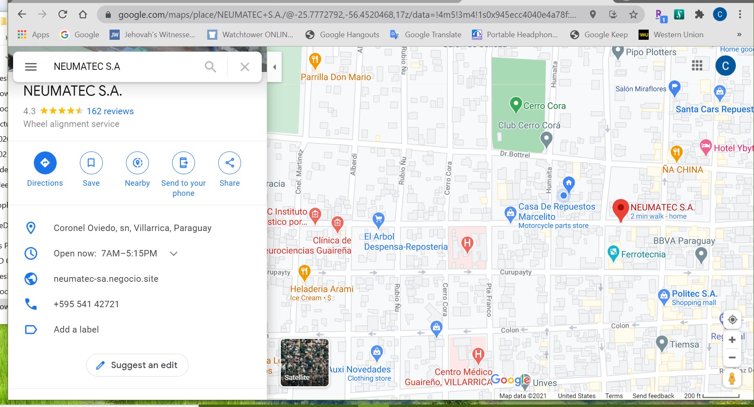This screenshot has height=407, width=754.
Task: Collapse the side panel arrow
Action: click(274, 67)
